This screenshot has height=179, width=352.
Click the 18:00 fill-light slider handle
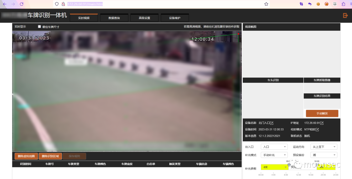point(317,164)
